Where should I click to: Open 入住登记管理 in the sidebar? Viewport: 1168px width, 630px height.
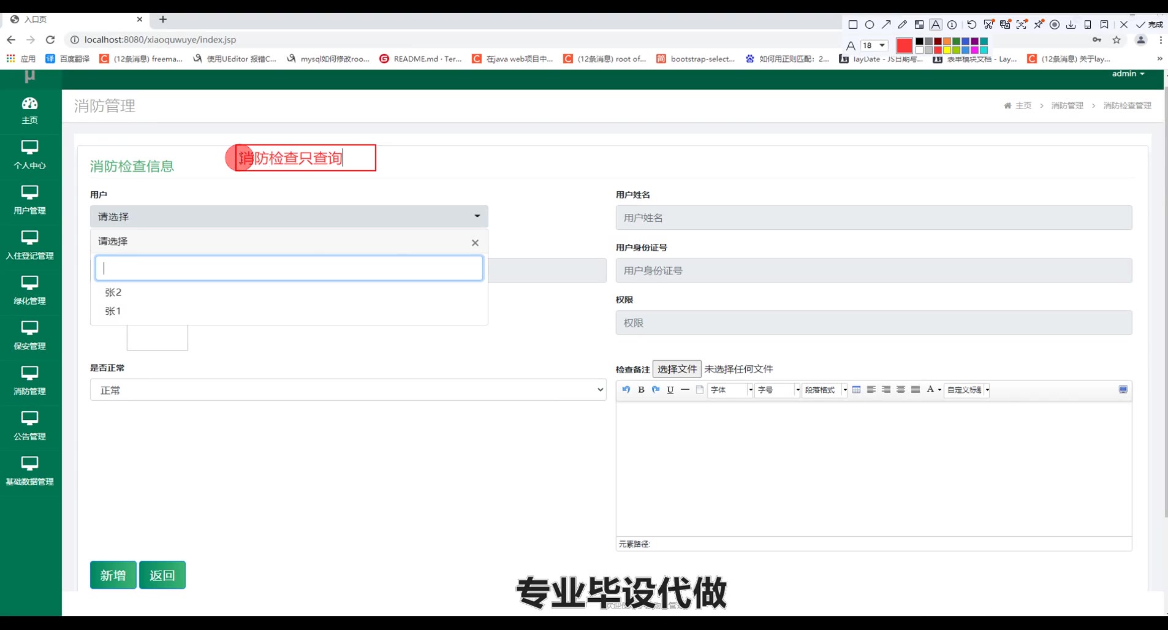click(x=29, y=246)
